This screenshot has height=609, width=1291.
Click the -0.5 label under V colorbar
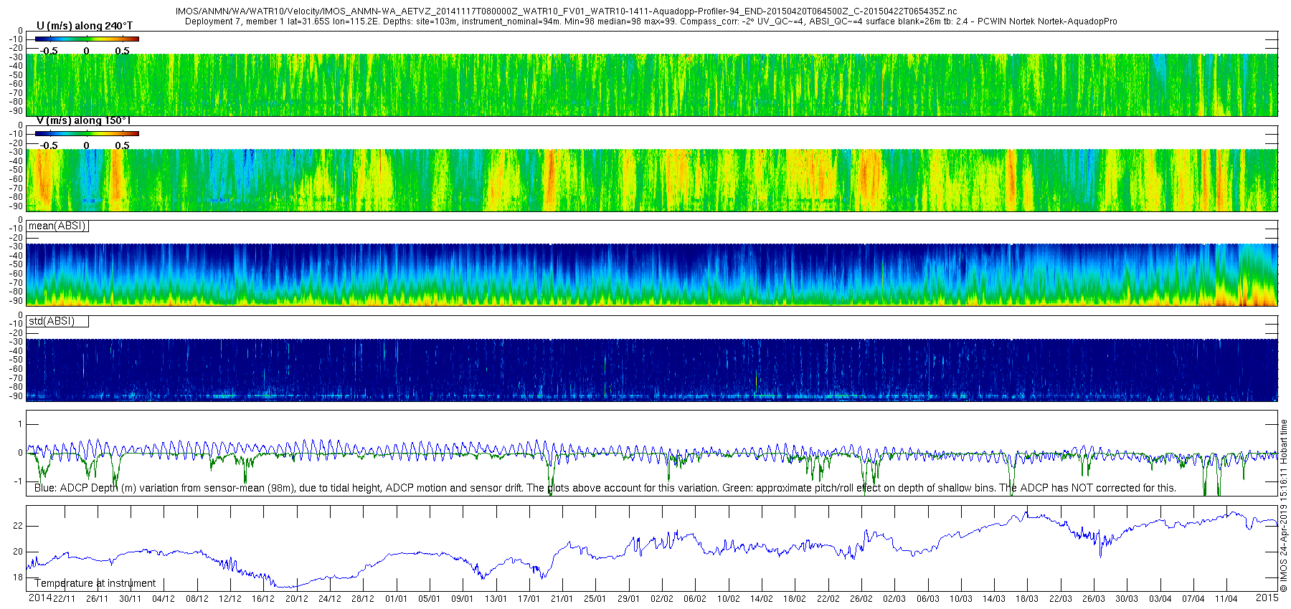point(48,145)
